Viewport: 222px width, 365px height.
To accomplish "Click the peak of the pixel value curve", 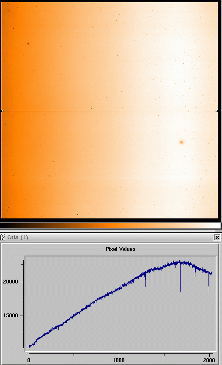I will tap(180, 261).
